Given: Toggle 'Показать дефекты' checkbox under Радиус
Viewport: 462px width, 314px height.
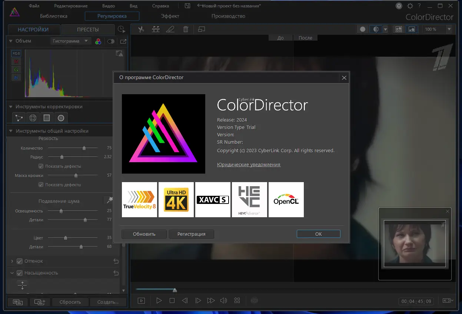Looking at the screenshot, I should [x=41, y=166].
